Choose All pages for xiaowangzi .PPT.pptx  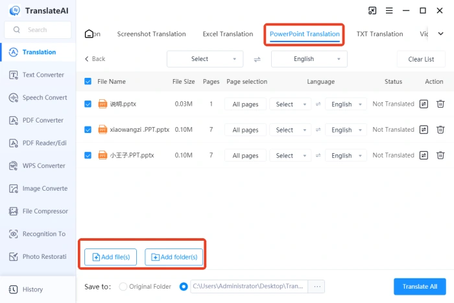245,130
